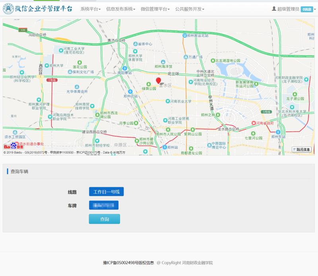Expand the 公共服务开发 menu
This screenshot has width=318, height=276.
tap(190, 9)
